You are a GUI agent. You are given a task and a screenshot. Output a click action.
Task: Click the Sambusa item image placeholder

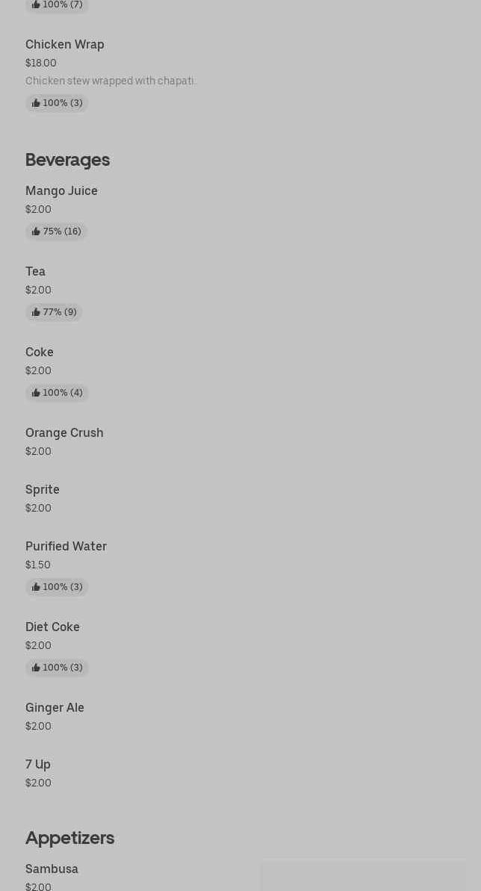tap(363, 875)
